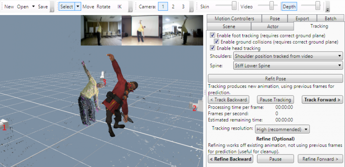Image resolution: width=345 pixels, height=167 pixels.
Task: Uncheck Enable head tracking
Action: point(213,48)
